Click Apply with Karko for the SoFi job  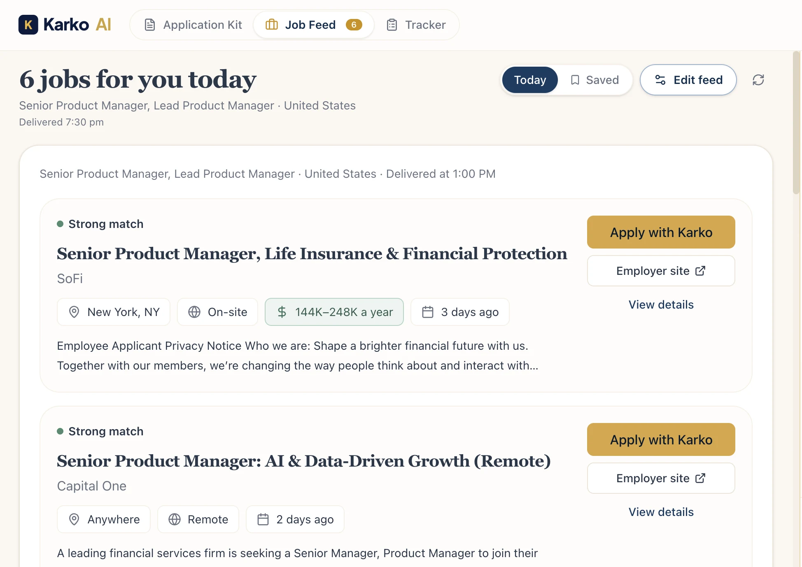pyautogui.click(x=661, y=232)
